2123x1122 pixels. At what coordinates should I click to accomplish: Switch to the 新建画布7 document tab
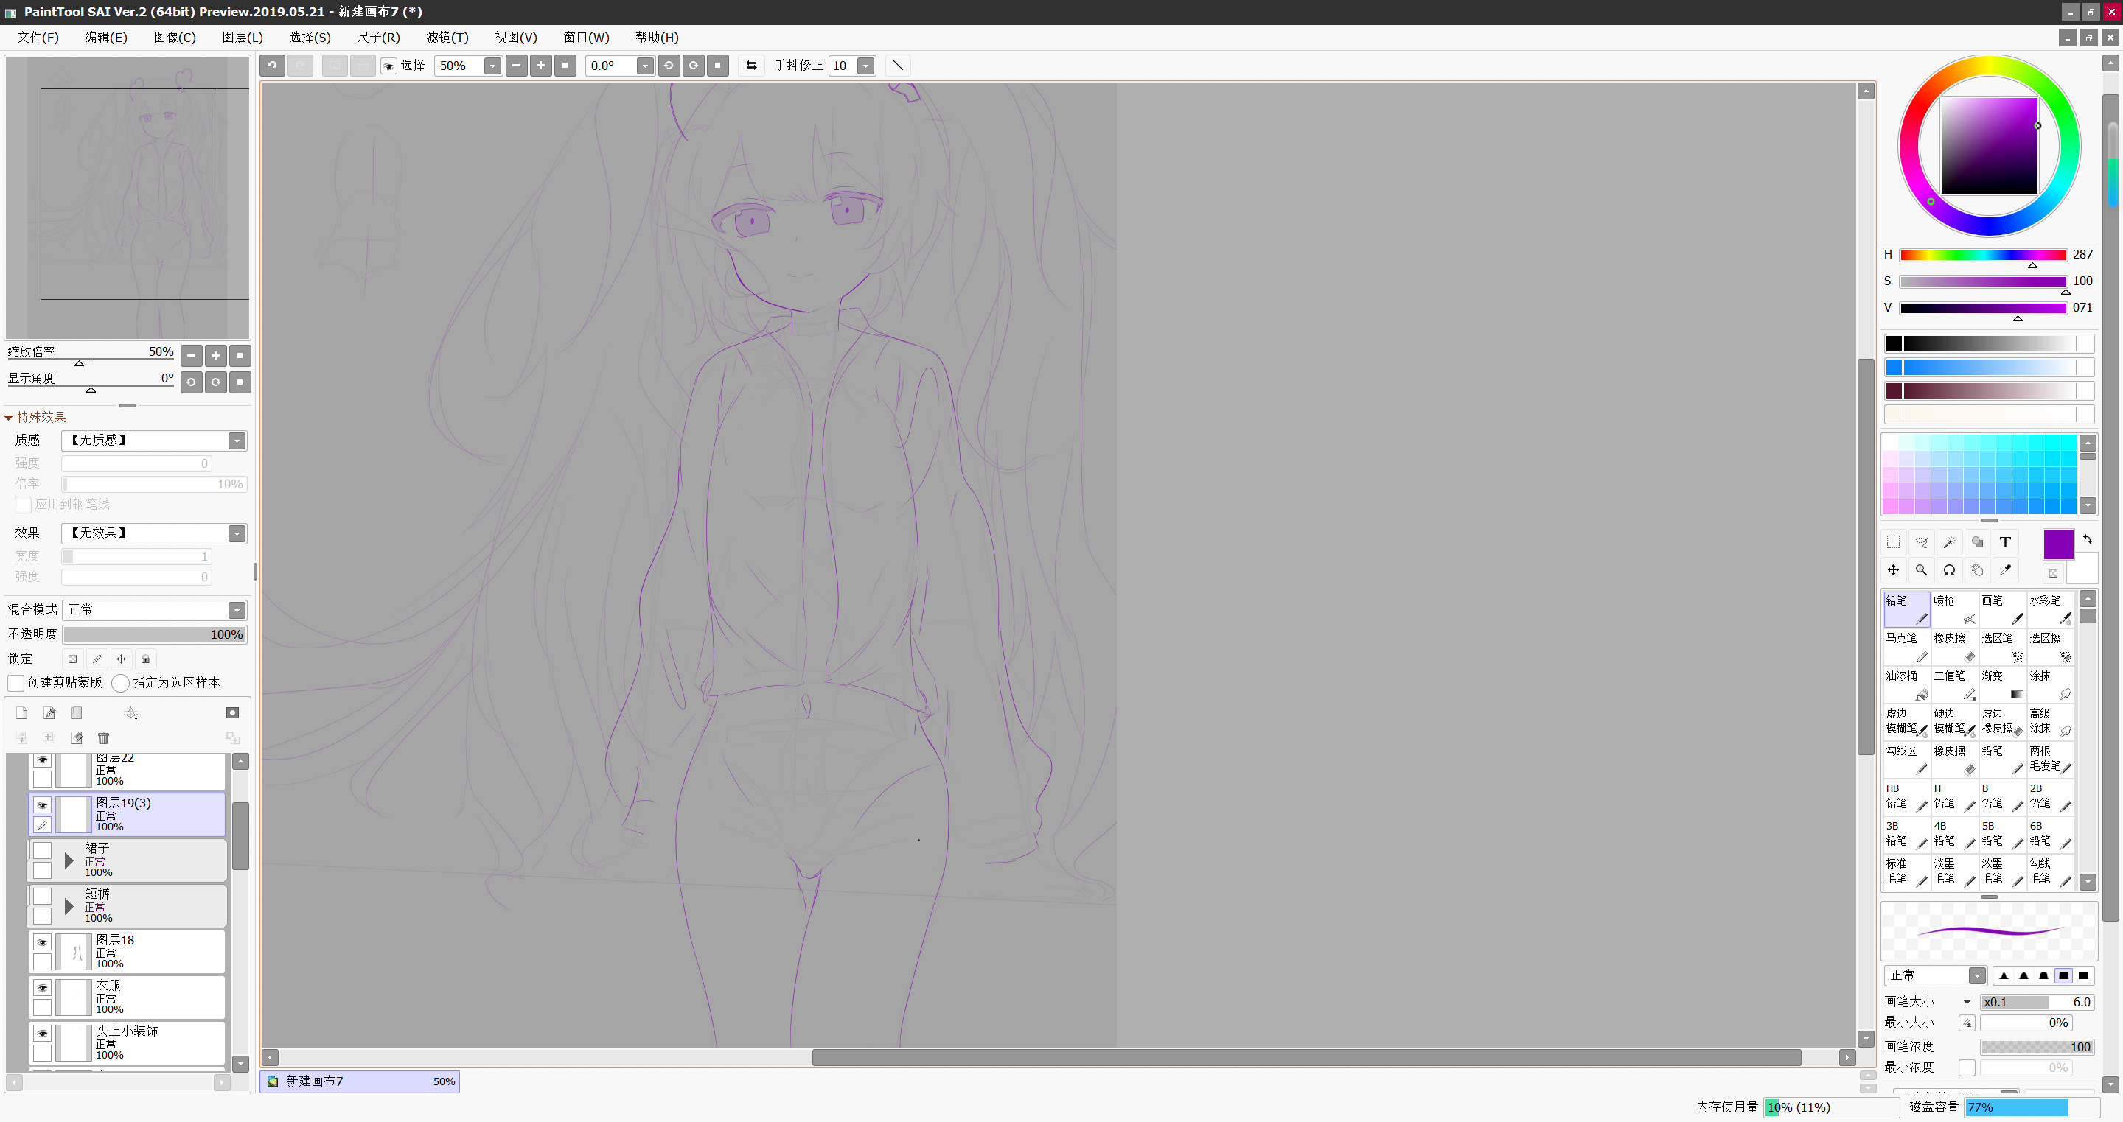tap(360, 1081)
